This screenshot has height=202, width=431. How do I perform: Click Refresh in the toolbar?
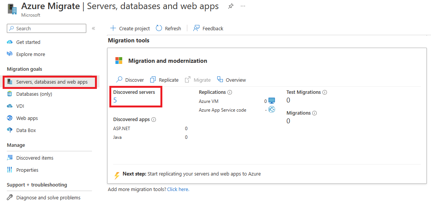(x=168, y=28)
